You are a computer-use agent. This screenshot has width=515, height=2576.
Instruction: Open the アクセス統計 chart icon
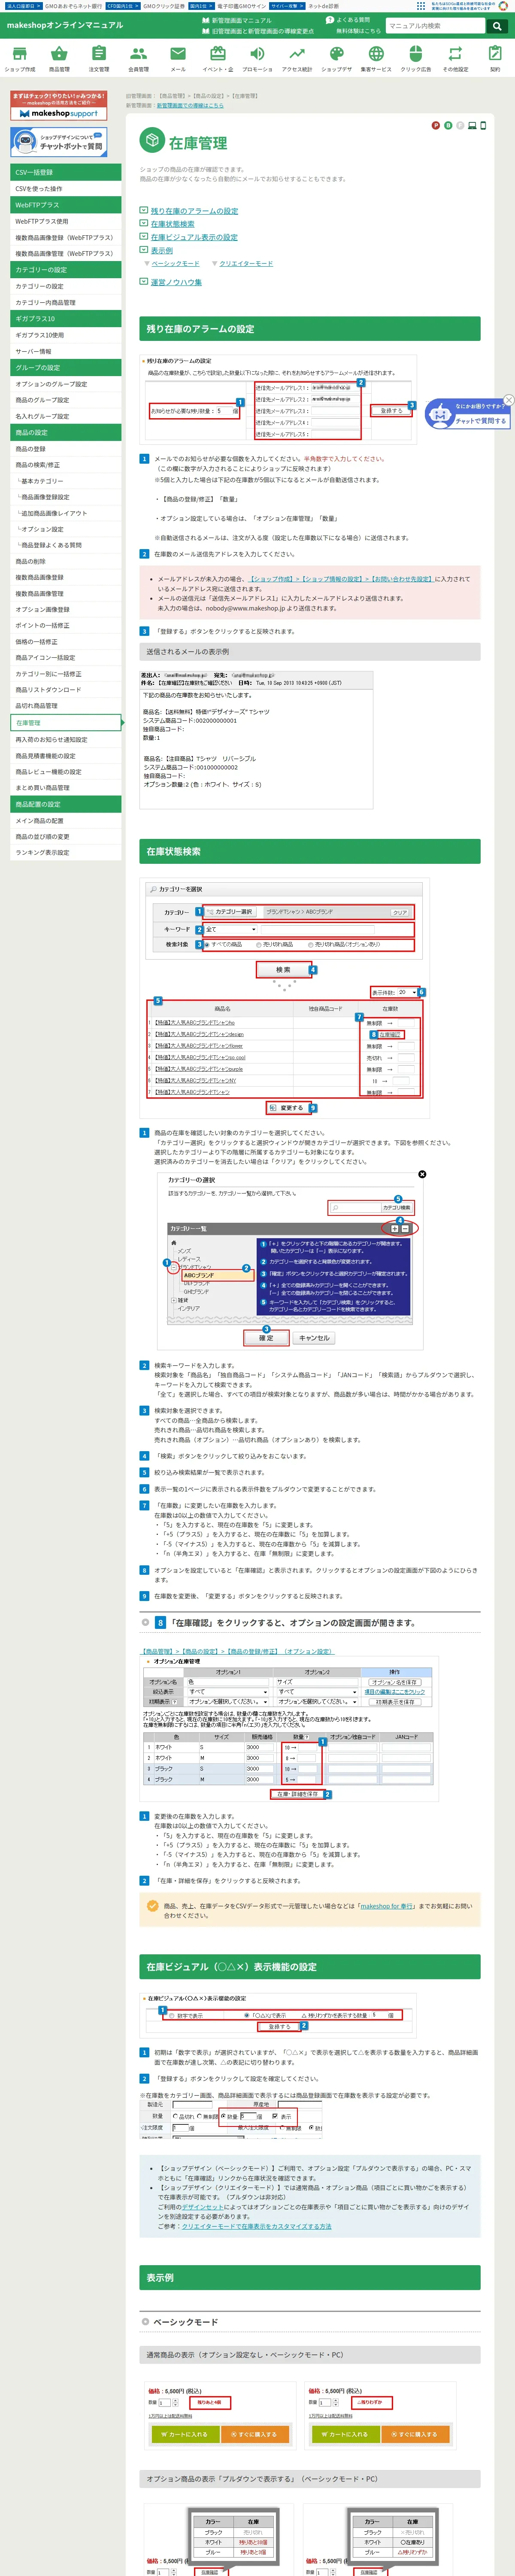tap(297, 58)
